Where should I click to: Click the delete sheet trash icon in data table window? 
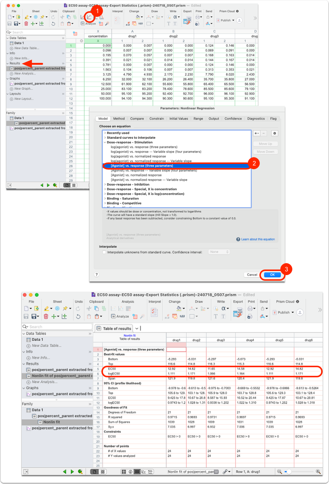click(x=26, y=24)
